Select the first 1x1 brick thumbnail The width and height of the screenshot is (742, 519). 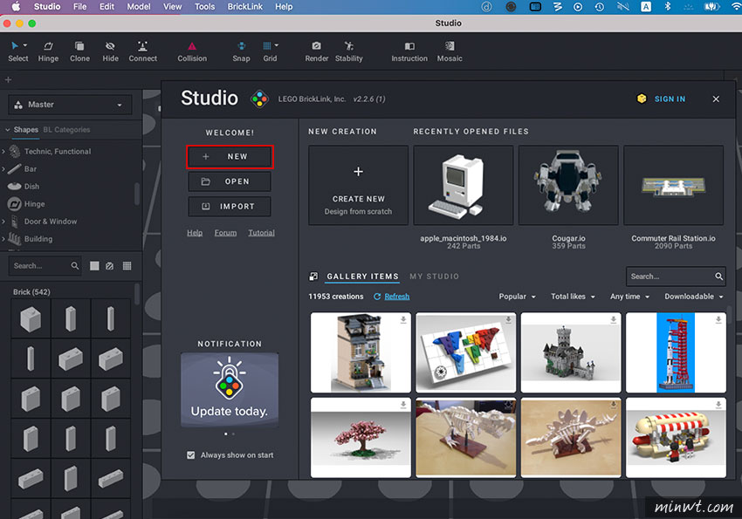31,318
